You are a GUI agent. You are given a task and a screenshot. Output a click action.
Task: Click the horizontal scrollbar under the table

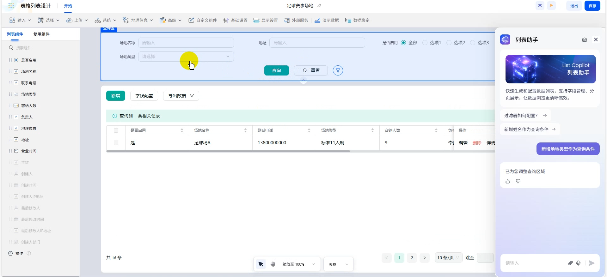(228, 151)
